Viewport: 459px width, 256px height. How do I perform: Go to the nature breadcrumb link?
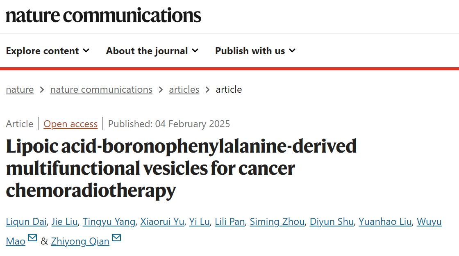pyautogui.click(x=20, y=89)
